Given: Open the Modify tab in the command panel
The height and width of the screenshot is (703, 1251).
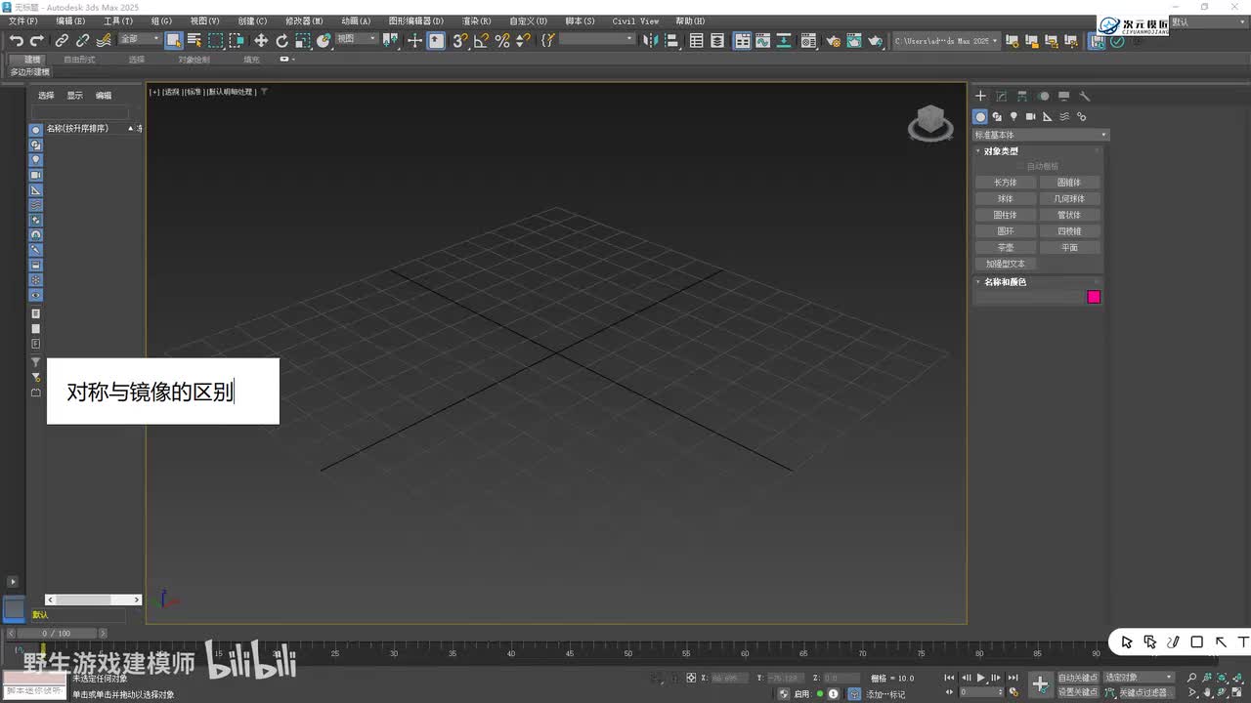Looking at the screenshot, I should [x=1001, y=96].
